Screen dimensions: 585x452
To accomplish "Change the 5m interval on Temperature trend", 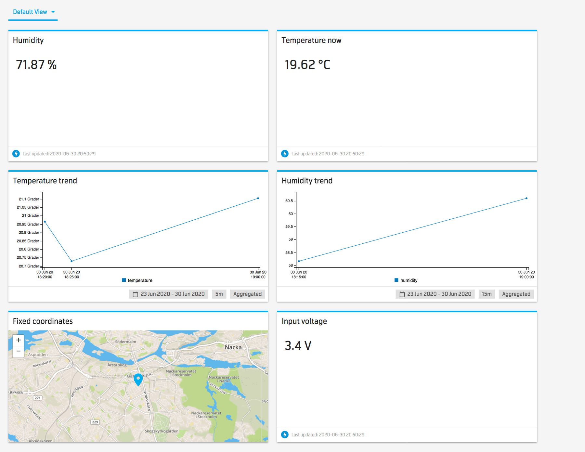I will 219,294.
